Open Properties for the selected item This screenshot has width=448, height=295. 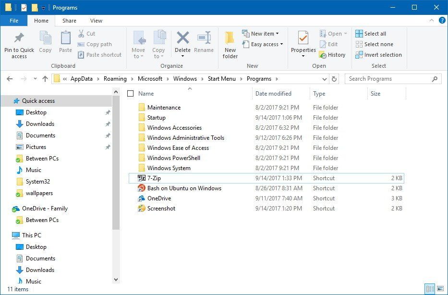point(303,43)
